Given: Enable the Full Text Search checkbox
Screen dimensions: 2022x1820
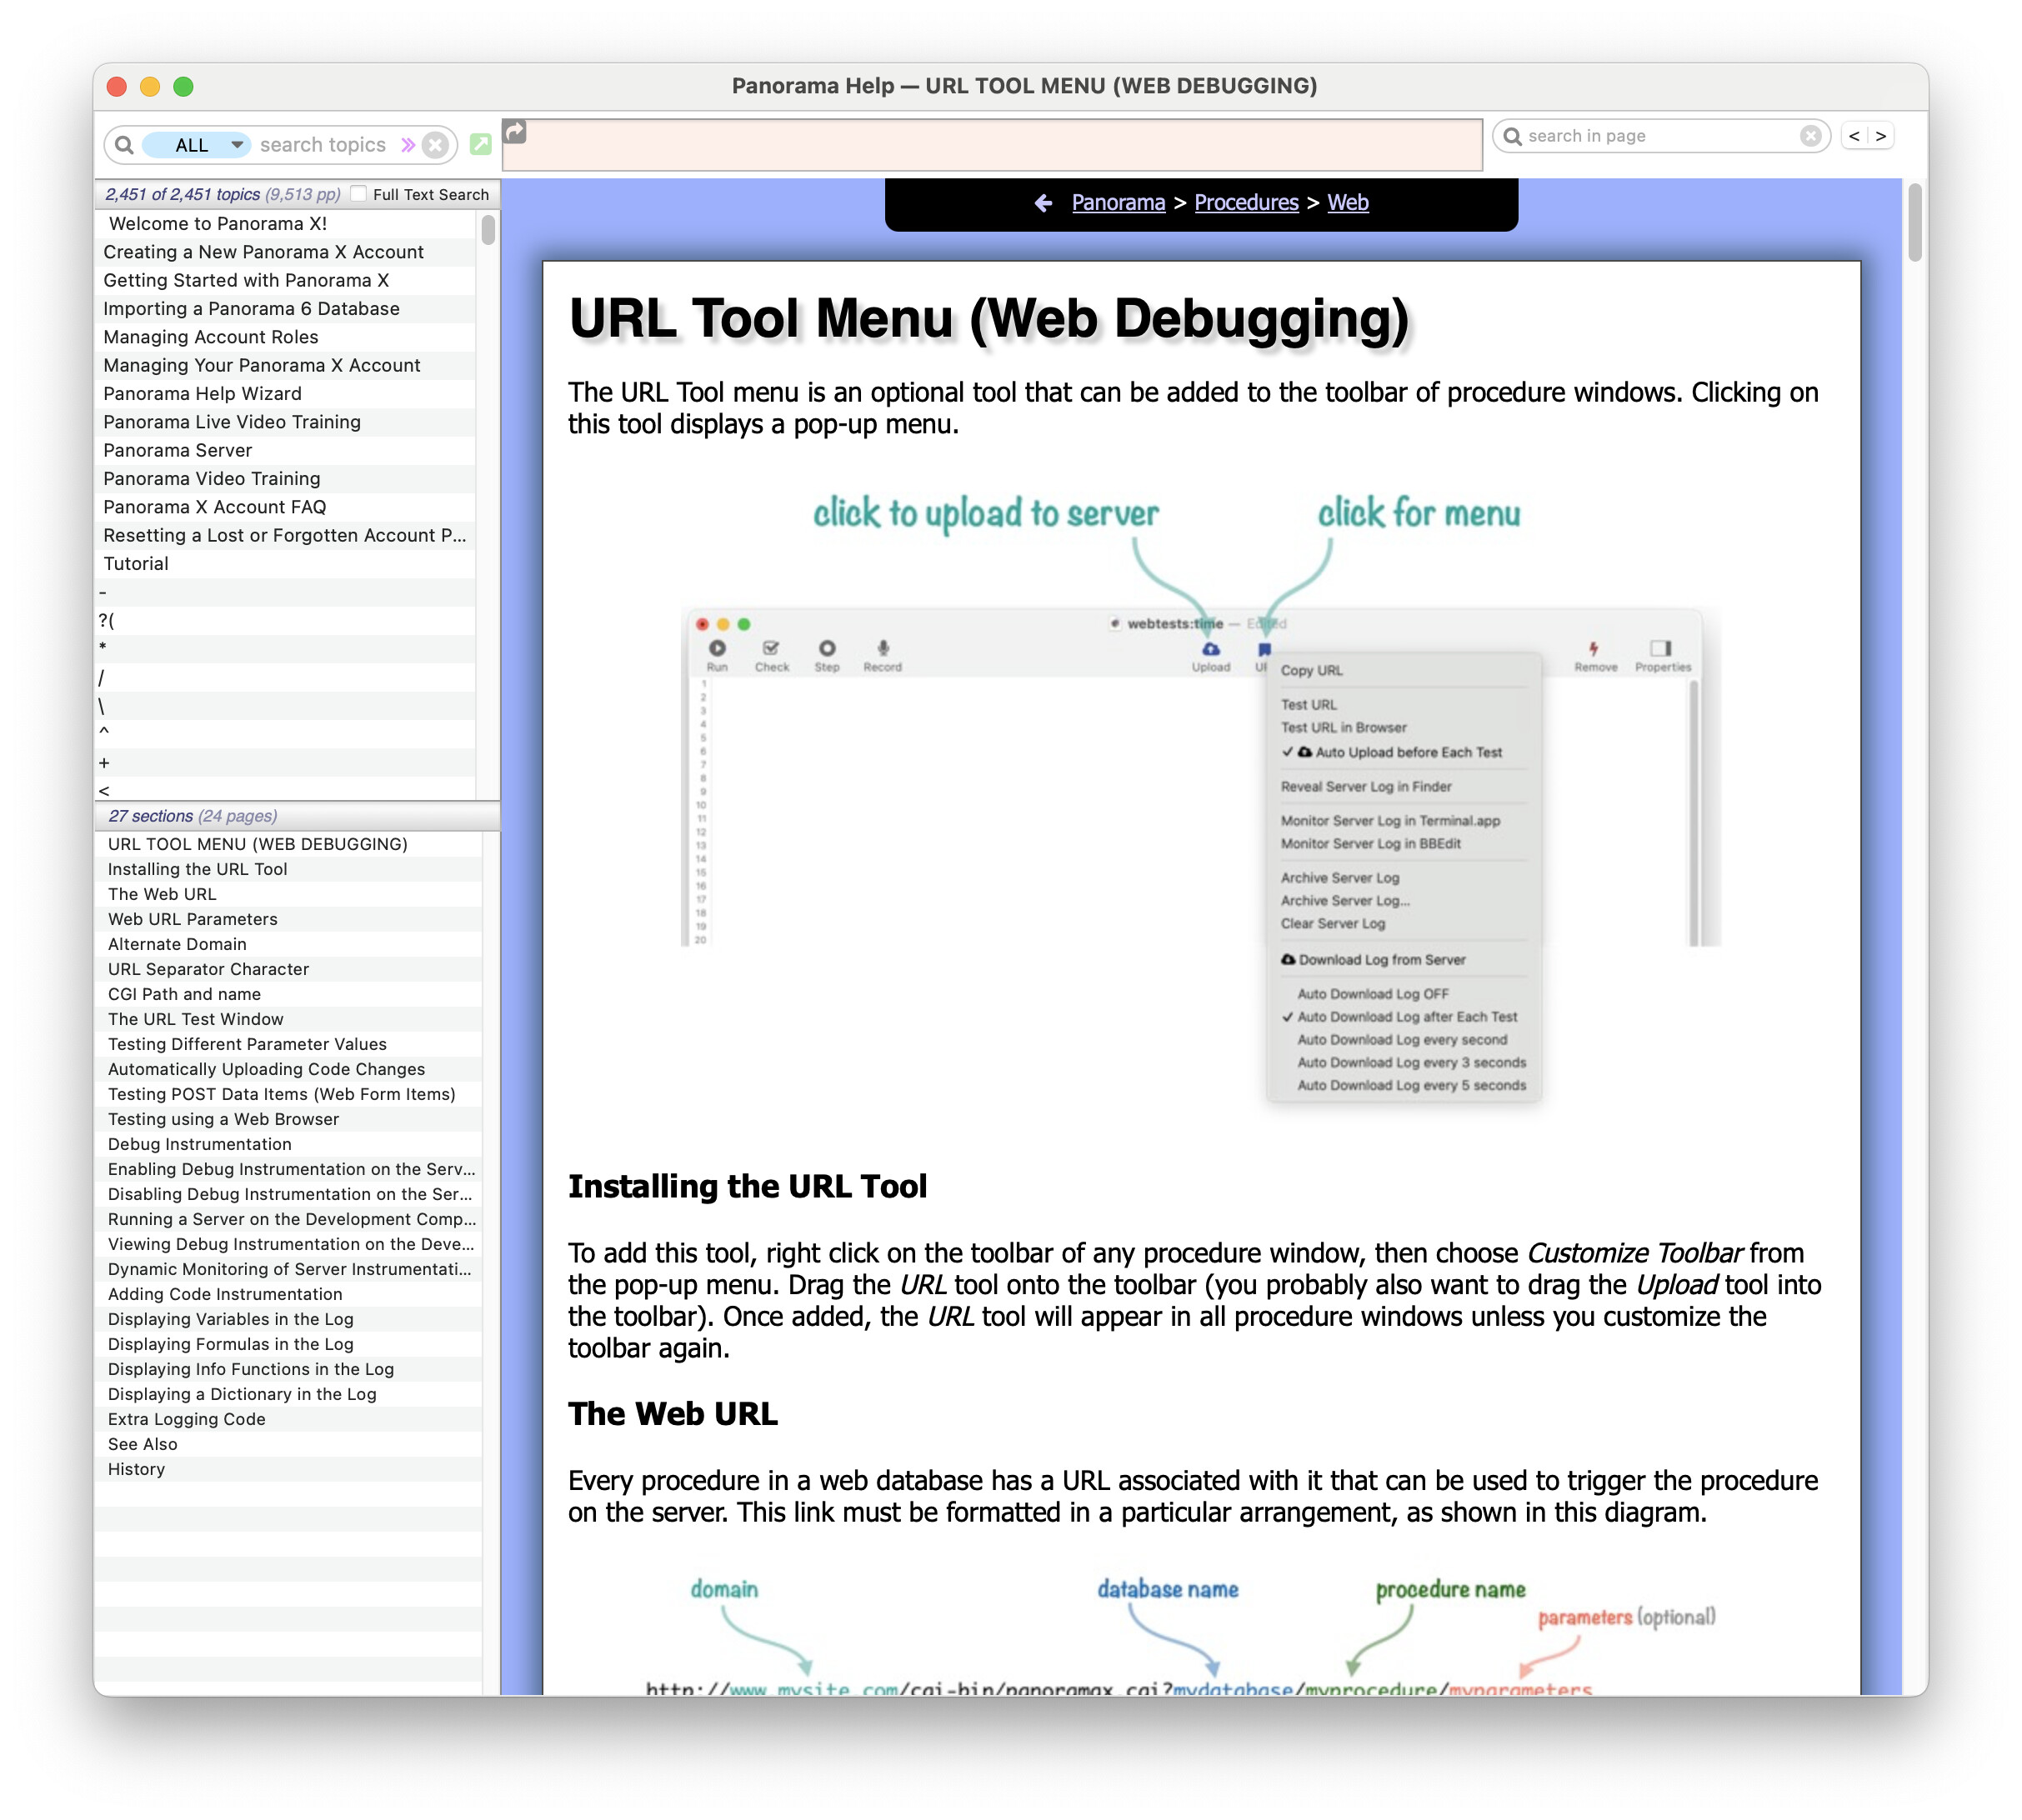Looking at the screenshot, I should pyautogui.click(x=358, y=194).
